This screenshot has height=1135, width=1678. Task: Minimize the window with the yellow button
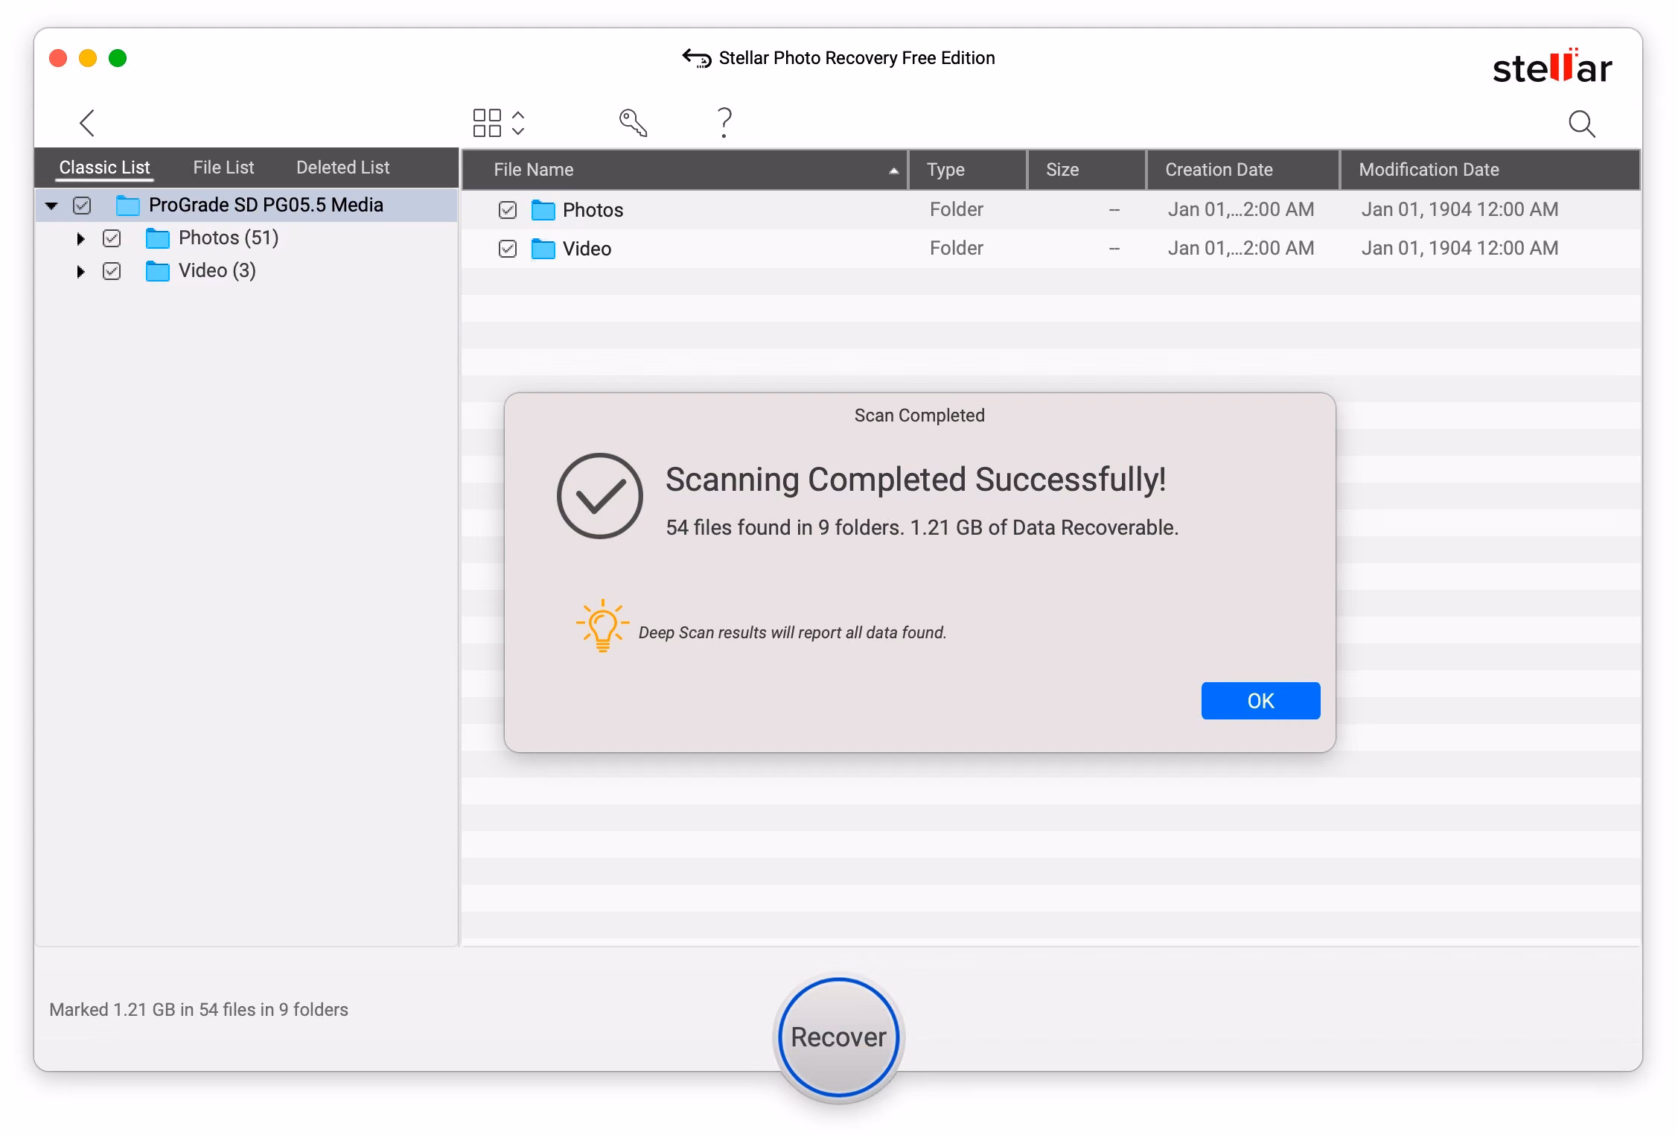(x=88, y=58)
